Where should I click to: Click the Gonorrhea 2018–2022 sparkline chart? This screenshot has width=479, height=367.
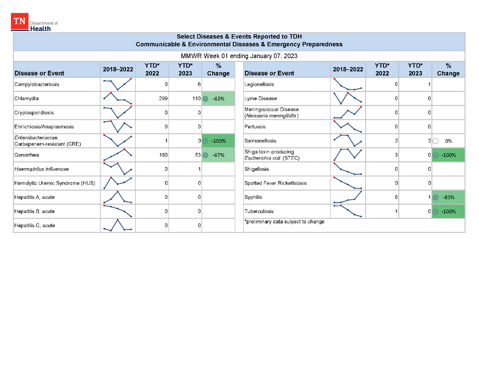118,155
